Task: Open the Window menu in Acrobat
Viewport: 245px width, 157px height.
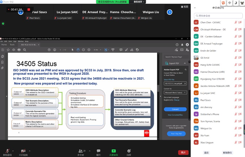Action: coord(21,41)
